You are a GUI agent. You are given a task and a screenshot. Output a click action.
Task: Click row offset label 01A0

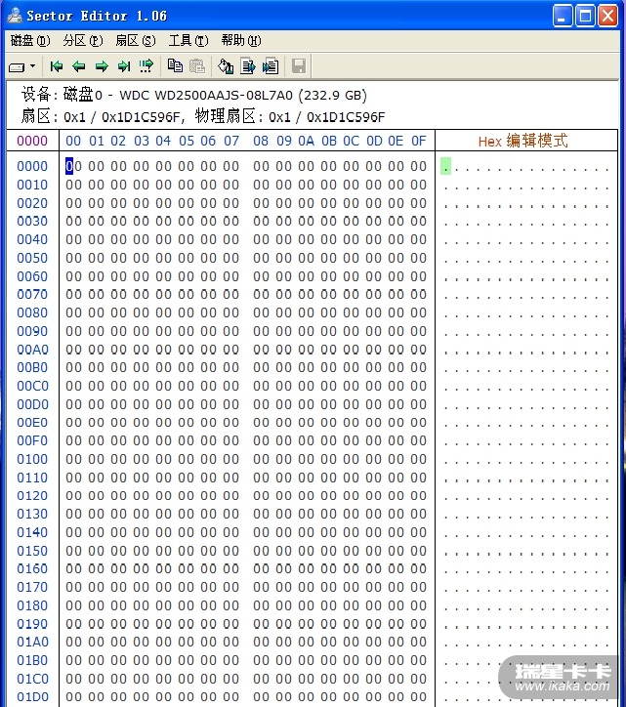coord(32,642)
